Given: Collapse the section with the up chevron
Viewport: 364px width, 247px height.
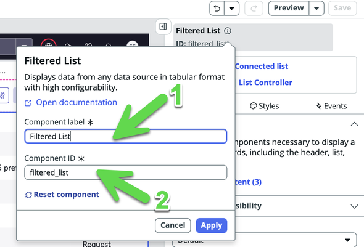Looking at the screenshot, I should coord(354,124).
